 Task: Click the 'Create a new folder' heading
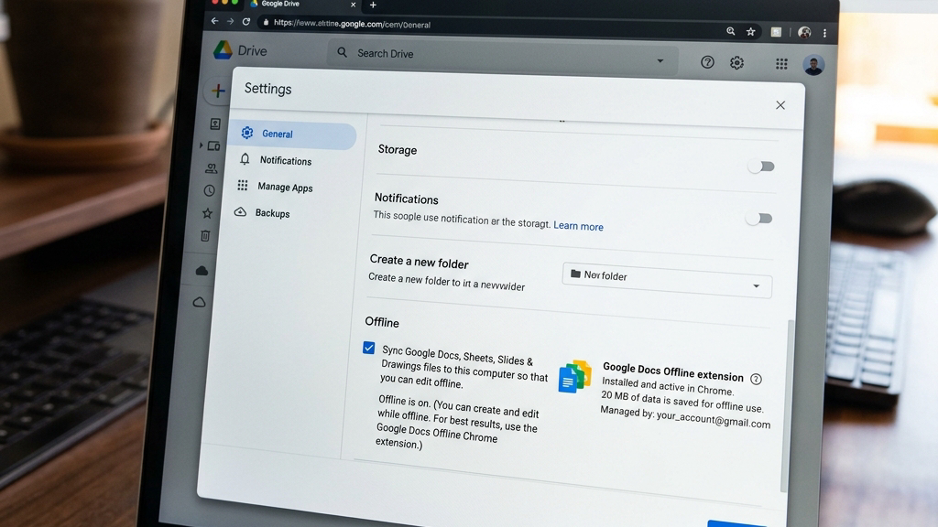pyautogui.click(x=419, y=262)
